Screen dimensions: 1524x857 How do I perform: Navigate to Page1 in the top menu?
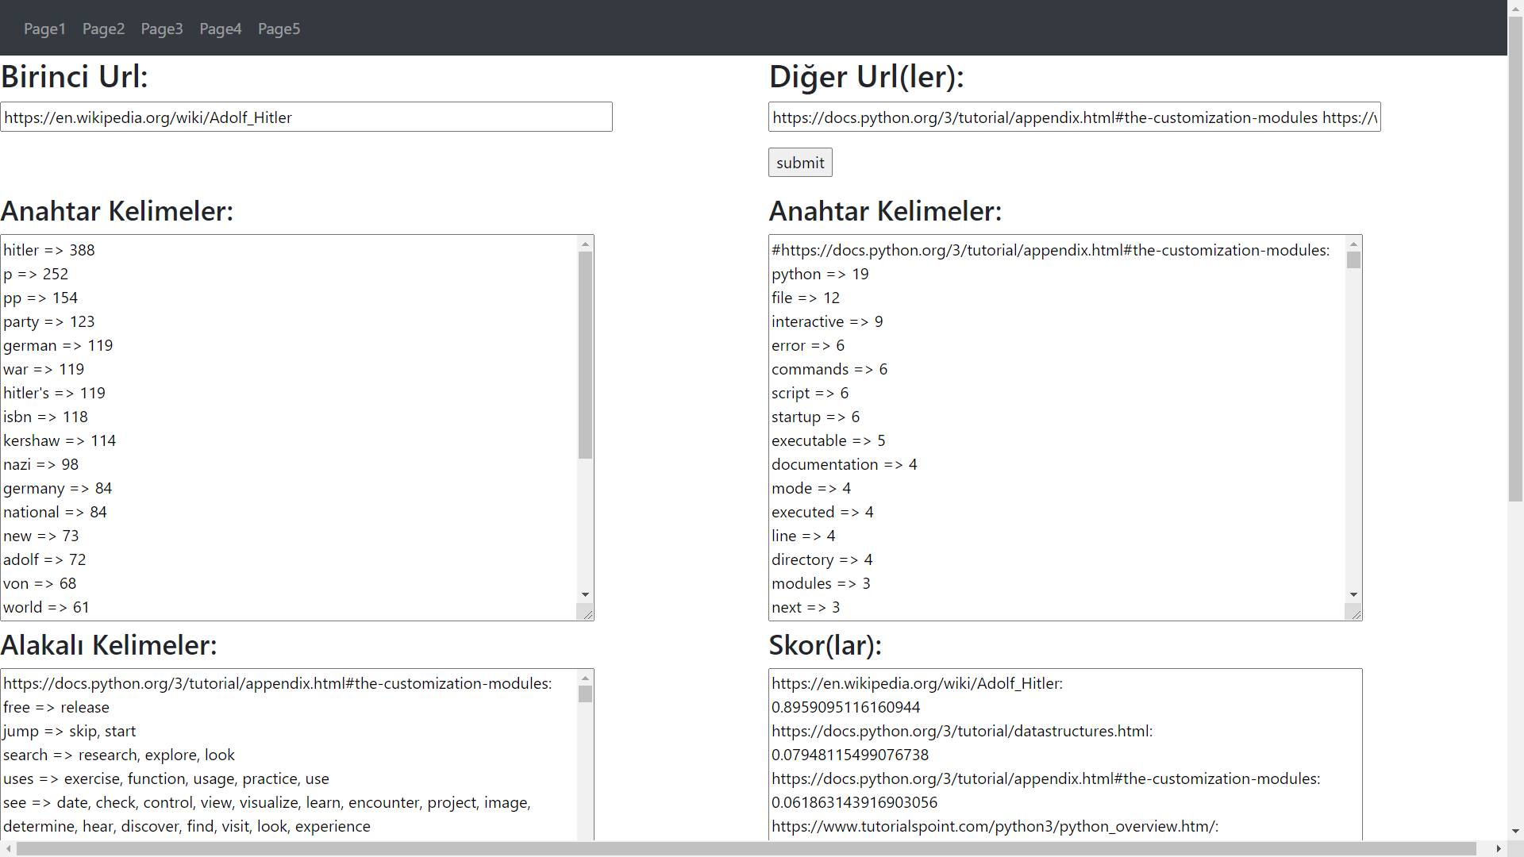(x=44, y=29)
